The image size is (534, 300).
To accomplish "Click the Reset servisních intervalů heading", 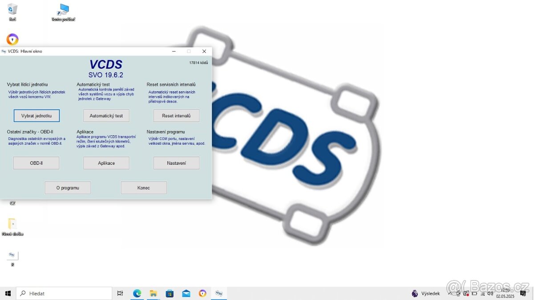I will 171,84.
